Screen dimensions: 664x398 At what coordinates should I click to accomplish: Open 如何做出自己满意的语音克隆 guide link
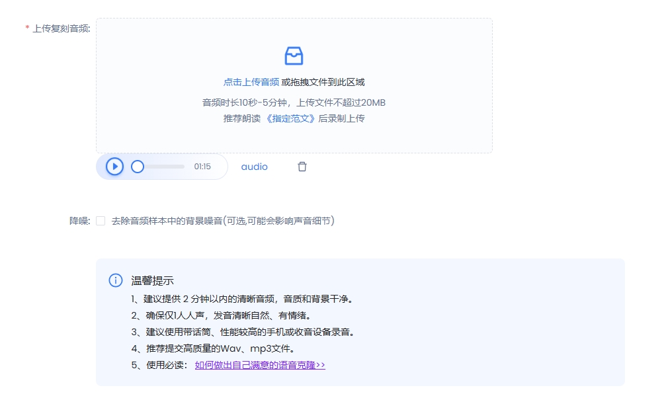pos(260,365)
